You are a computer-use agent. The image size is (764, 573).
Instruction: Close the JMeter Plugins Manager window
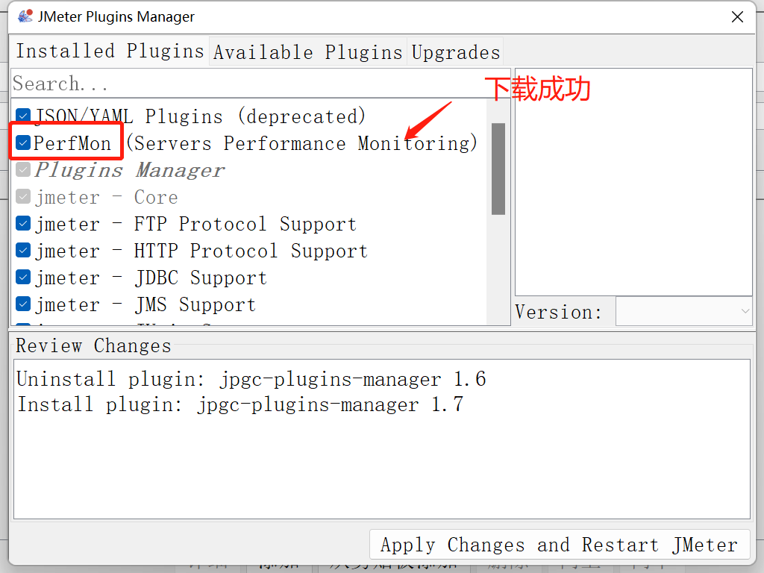pyautogui.click(x=737, y=16)
